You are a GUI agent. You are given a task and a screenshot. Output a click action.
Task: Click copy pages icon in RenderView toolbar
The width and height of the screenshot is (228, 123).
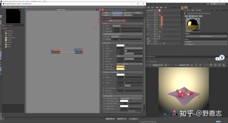[x=224, y=65]
